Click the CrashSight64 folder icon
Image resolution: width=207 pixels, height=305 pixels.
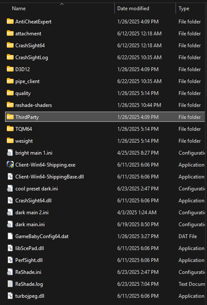(x=10, y=45)
